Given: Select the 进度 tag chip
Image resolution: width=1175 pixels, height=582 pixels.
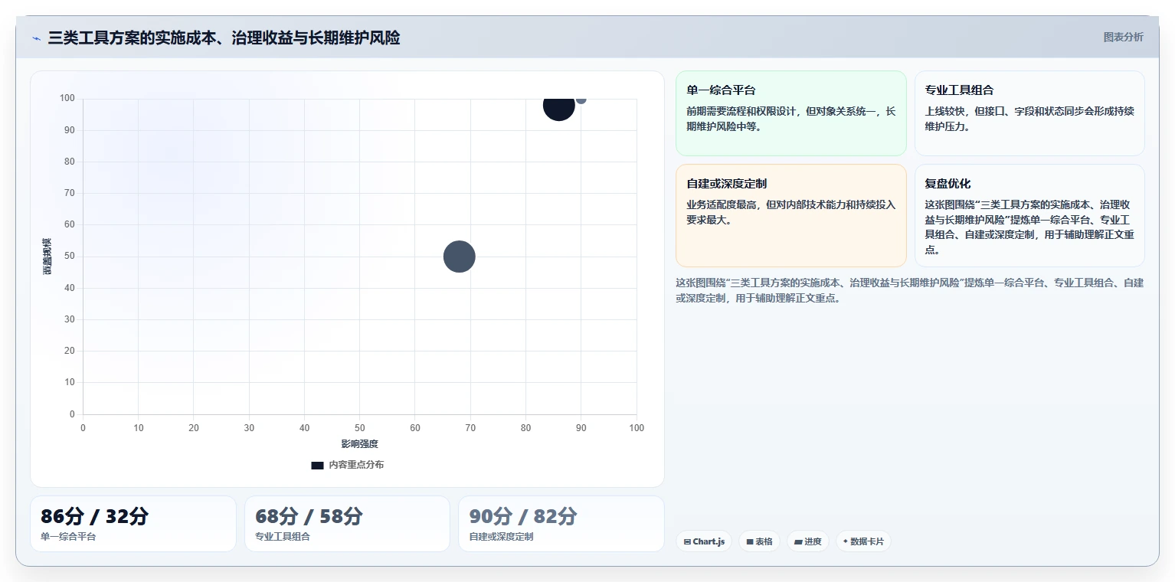Looking at the screenshot, I should click(x=807, y=541).
